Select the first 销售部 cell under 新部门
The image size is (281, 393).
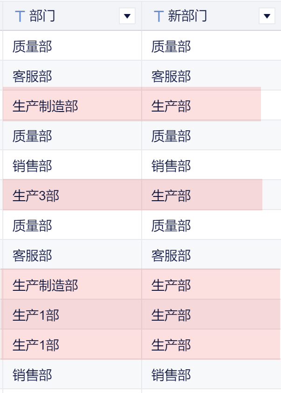(x=171, y=166)
